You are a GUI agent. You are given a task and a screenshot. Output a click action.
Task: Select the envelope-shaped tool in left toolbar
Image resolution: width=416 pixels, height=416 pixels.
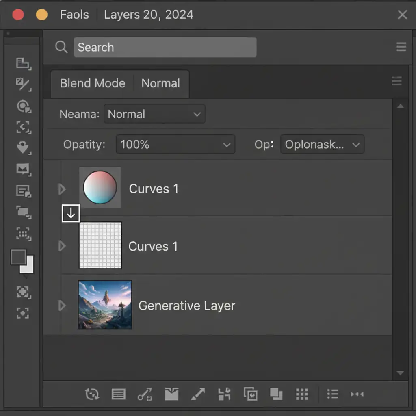click(x=23, y=169)
